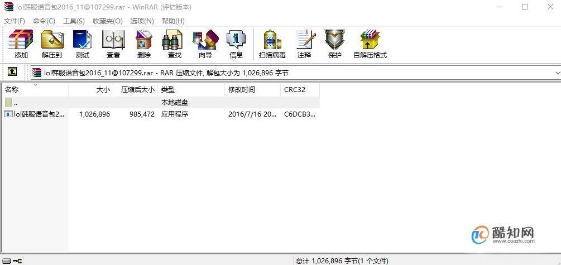Click the 应用程序 type cell

click(x=175, y=114)
